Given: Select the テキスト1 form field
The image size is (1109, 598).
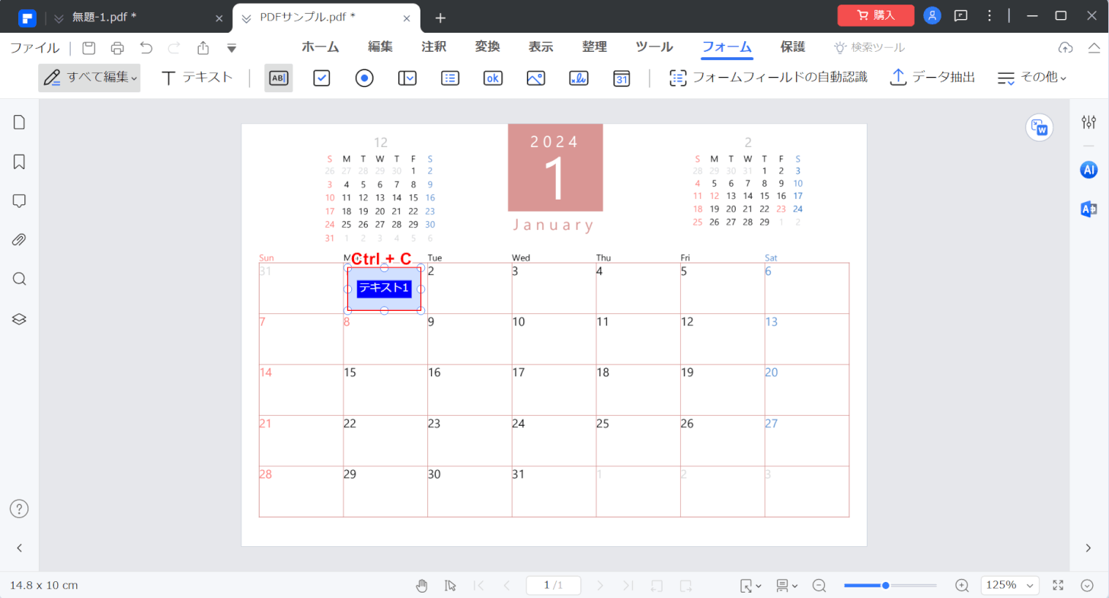Looking at the screenshot, I should 385,289.
